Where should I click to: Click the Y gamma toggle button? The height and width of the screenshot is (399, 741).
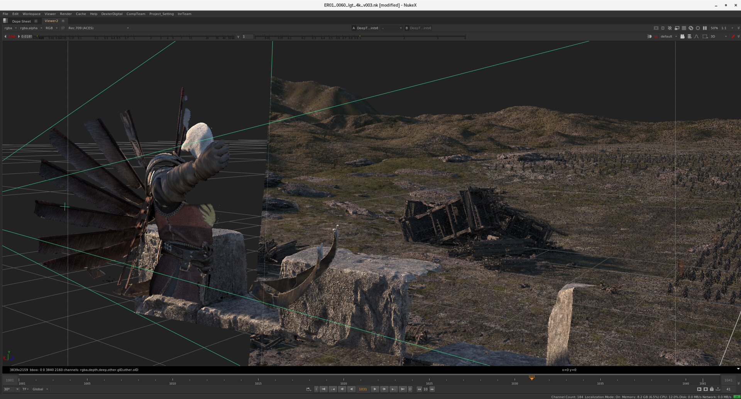(x=238, y=37)
